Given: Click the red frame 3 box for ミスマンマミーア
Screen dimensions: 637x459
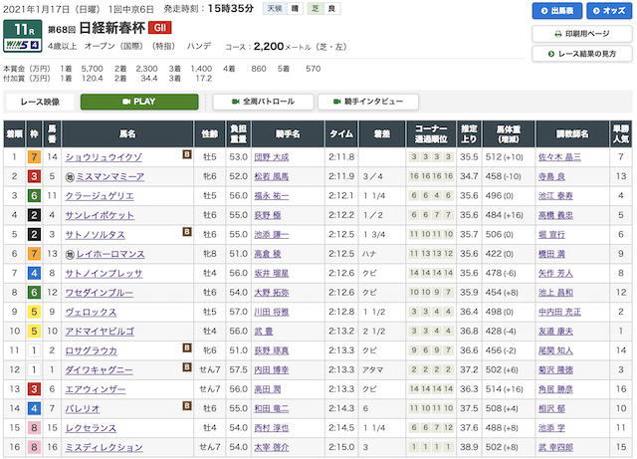Looking at the screenshot, I should point(34,176).
